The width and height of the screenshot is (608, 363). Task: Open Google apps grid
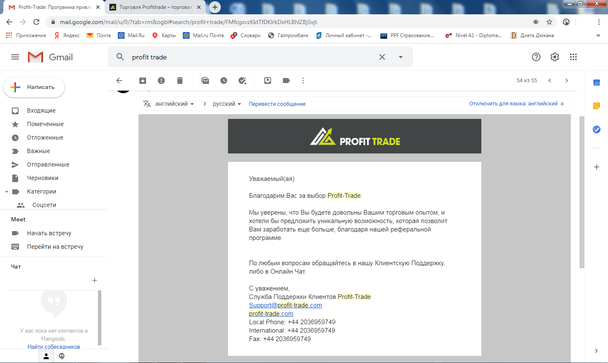[x=573, y=57]
